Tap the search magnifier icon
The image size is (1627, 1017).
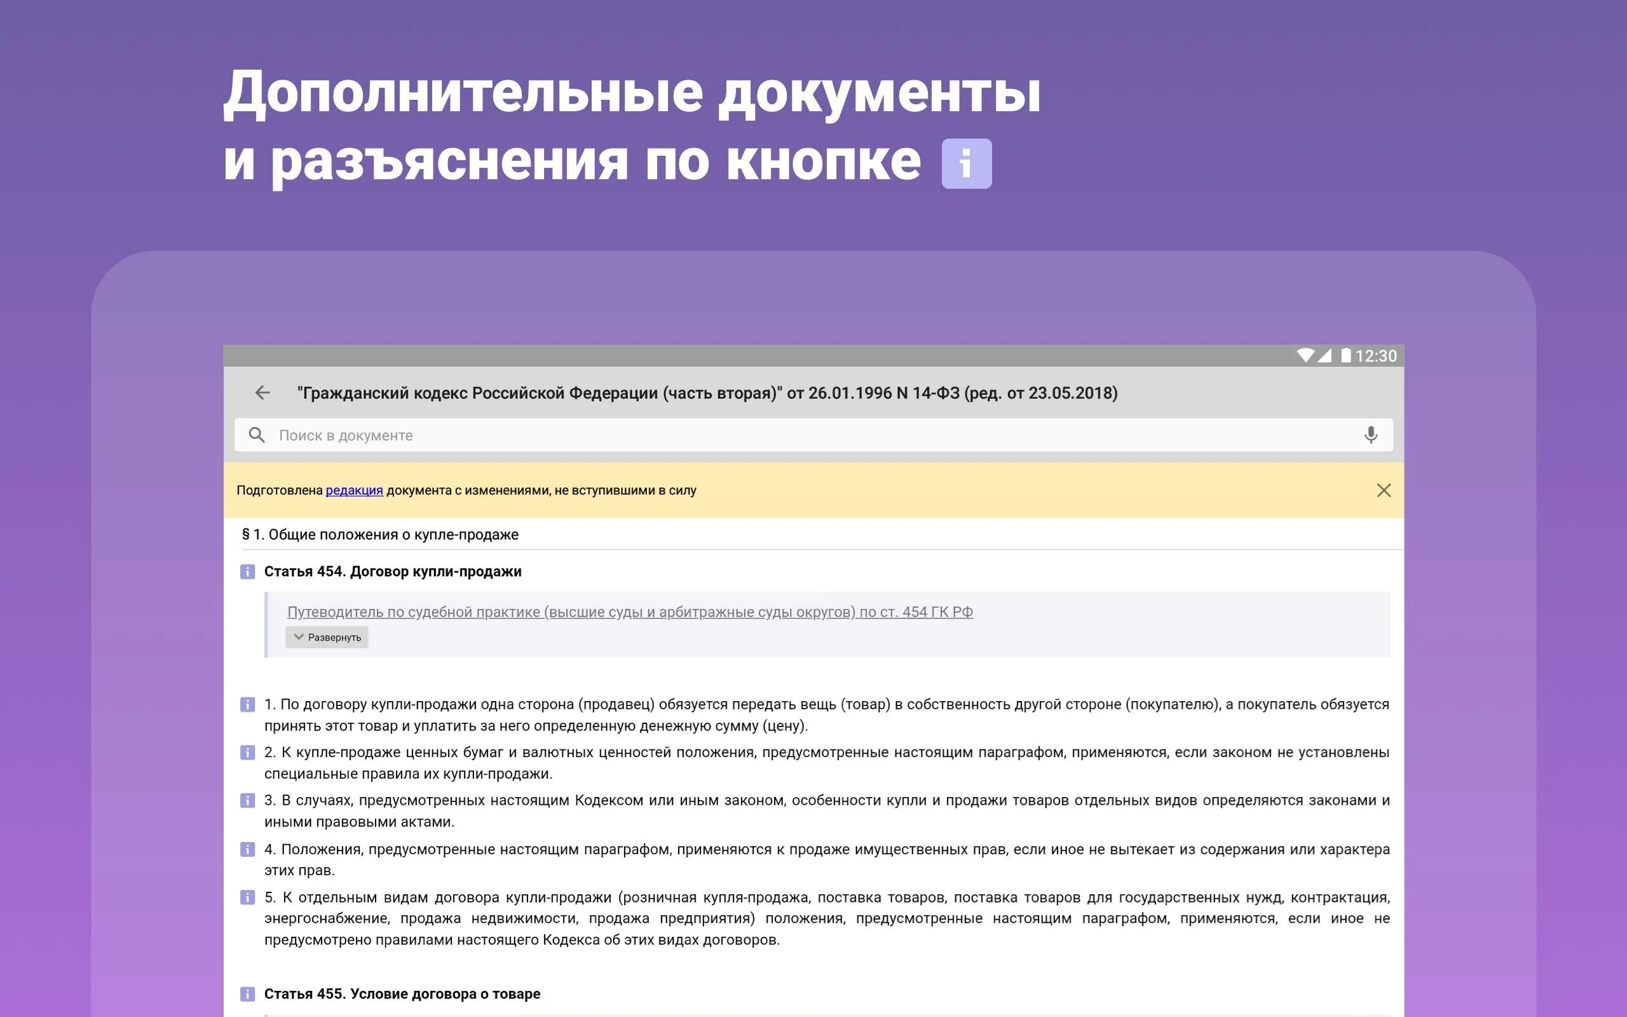coord(256,435)
